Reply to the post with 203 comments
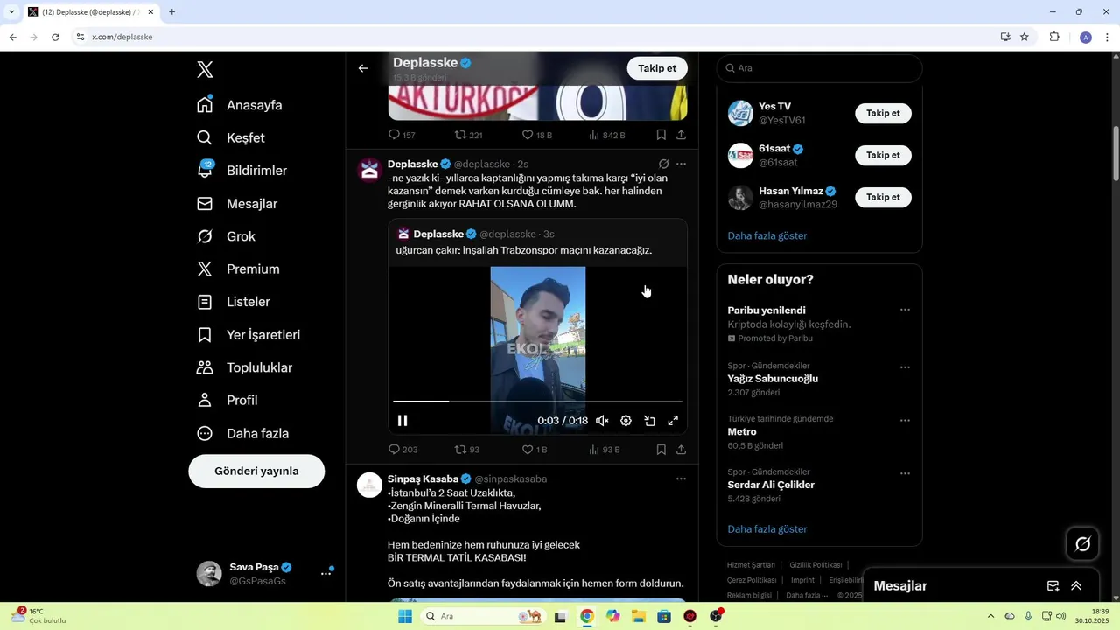The width and height of the screenshot is (1120, 630). tap(402, 450)
